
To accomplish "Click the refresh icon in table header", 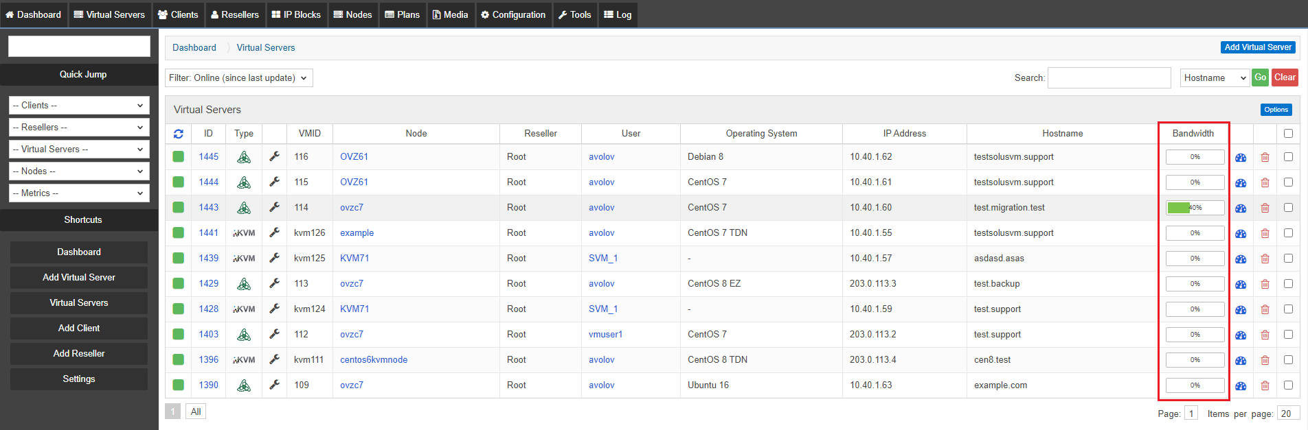I will pos(179,134).
